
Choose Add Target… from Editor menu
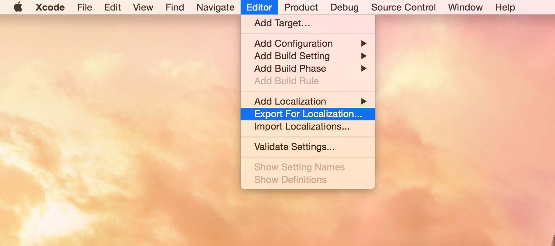click(x=308, y=23)
